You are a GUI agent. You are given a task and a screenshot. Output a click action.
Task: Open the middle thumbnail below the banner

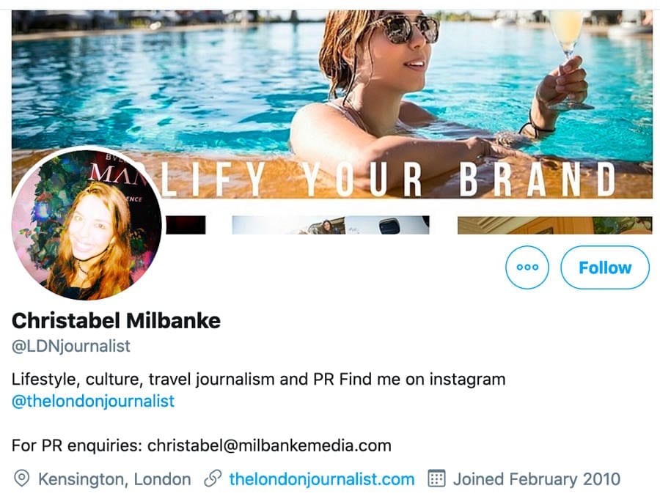pyautogui.click(x=330, y=225)
